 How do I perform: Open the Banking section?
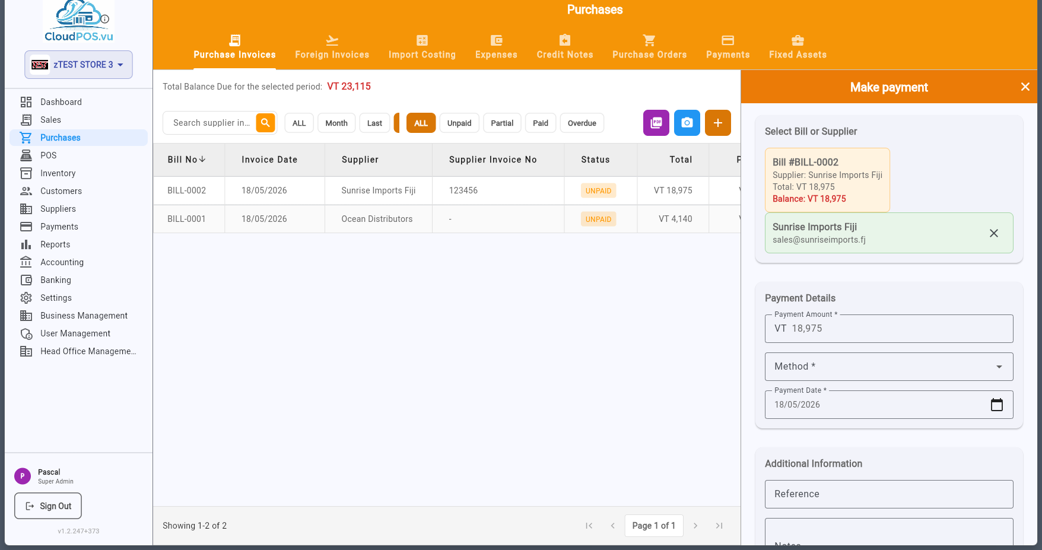(78, 280)
